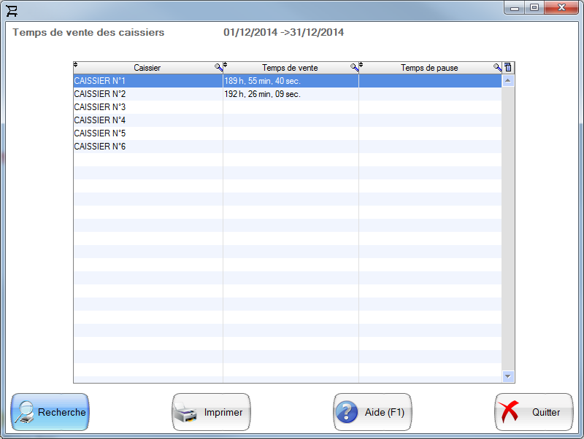This screenshot has height=439, width=584.
Task: Open the search filter in the Temps de pause column
Action: click(495, 67)
